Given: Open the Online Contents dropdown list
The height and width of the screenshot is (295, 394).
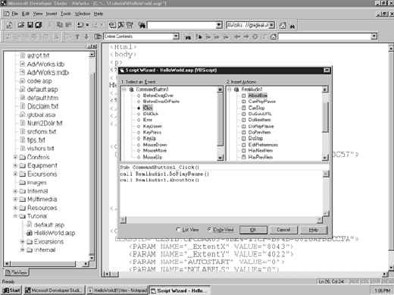Looking at the screenshot, I should point(176,36).
